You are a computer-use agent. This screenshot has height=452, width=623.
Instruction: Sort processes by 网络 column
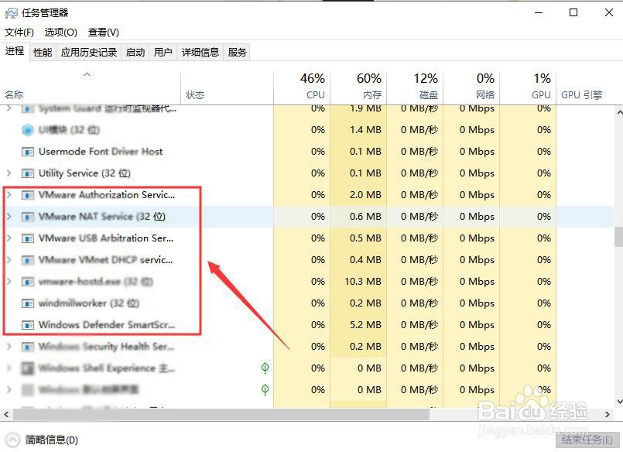click(471, 87)
